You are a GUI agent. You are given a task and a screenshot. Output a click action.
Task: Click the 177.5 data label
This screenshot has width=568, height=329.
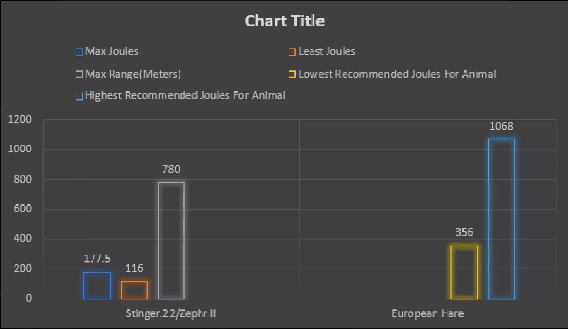click(97, 259)
